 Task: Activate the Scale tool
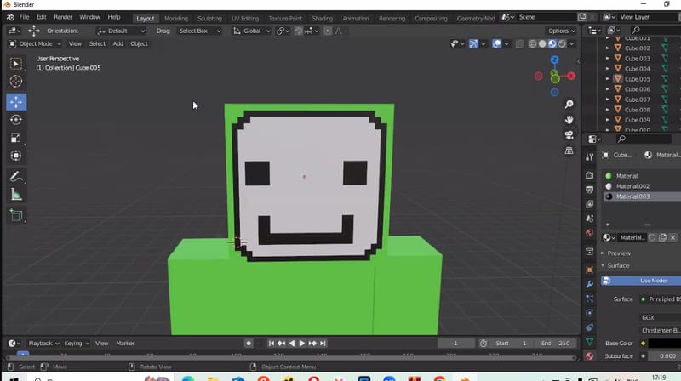tap(16, 138)
